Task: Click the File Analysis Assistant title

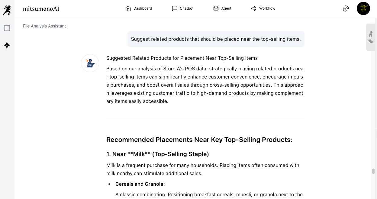Action: pos(44,26)
